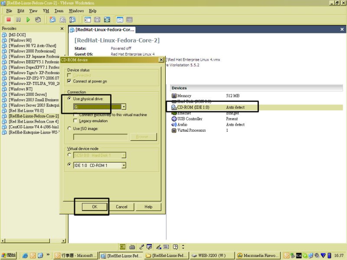Start the VM with the green Power On icon
The width and height of the screenshot is (347, 260).
click(x=28, y=19)
